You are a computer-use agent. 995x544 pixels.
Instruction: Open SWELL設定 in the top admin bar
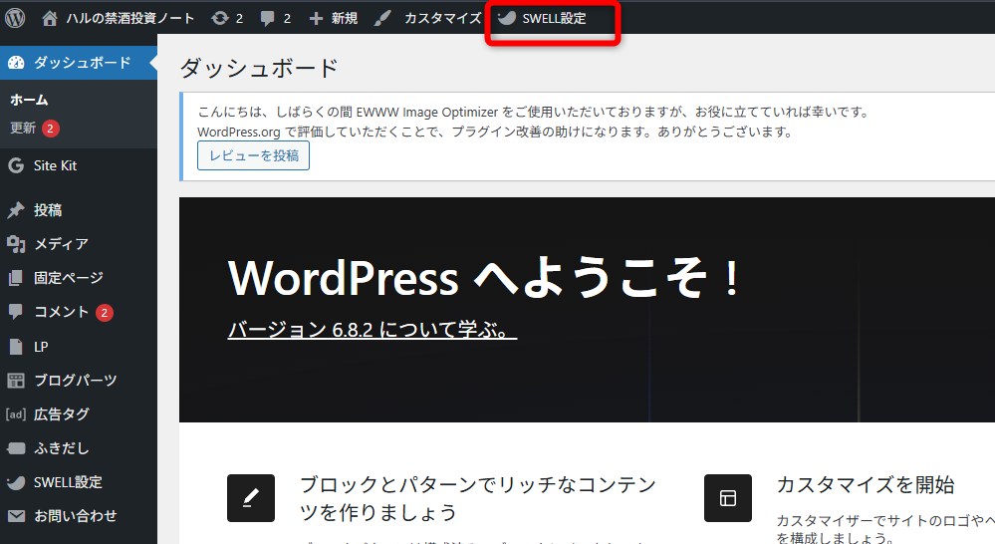coord(554,18)
